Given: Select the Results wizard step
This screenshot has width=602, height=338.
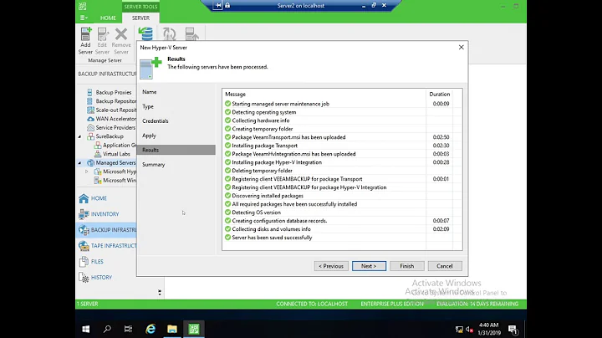Looking at the screenshot, I should (x=176, y=150).
